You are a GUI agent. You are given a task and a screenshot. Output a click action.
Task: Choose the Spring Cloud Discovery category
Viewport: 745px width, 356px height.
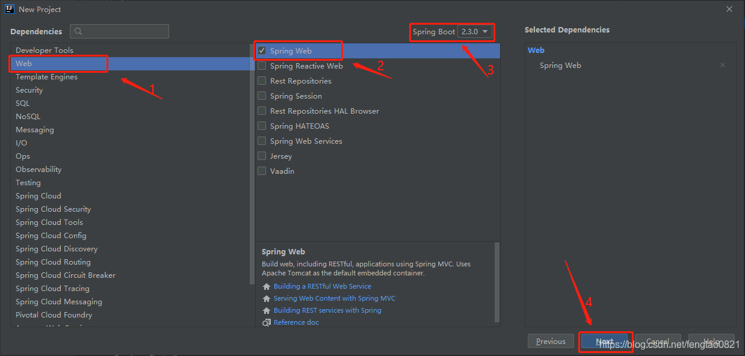click(x=130, y=249)
